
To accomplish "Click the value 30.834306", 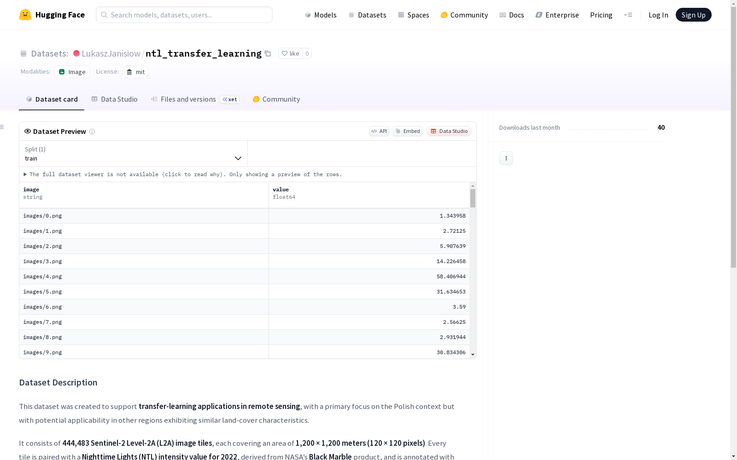I will (451, 352).
